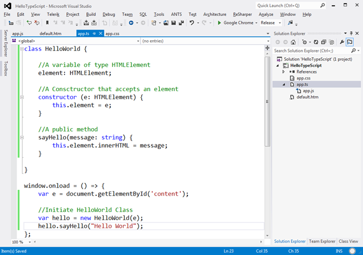Open the Toolbox side tab

click(x=6, y=69)
